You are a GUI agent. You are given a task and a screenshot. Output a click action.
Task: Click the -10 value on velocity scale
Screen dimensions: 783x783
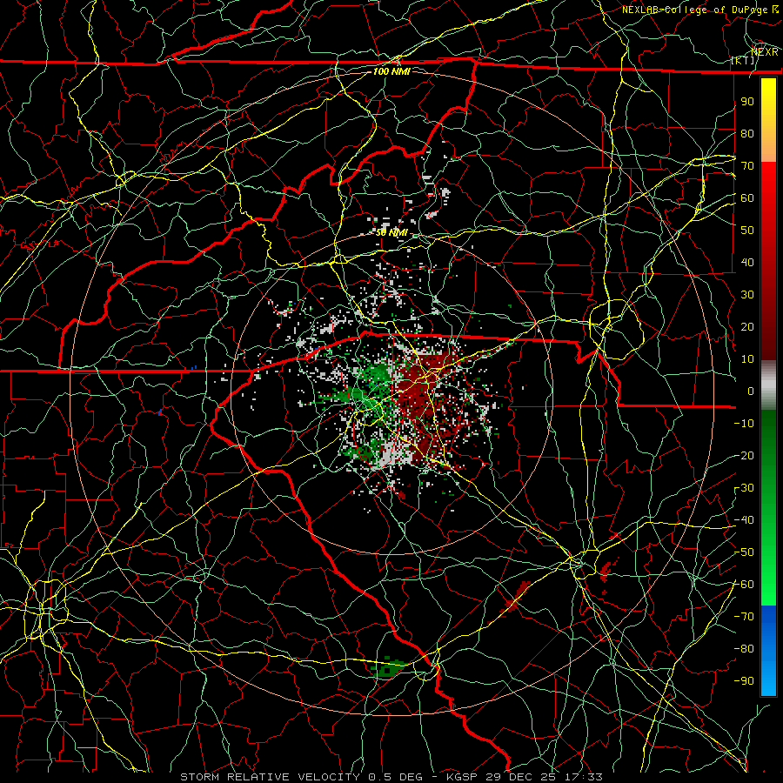coord(744,424)
